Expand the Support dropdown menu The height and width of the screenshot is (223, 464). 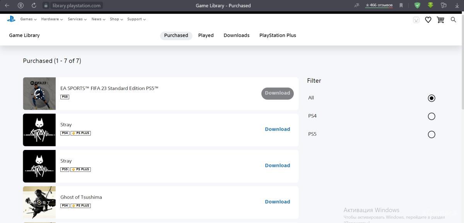tap(136, 19)
